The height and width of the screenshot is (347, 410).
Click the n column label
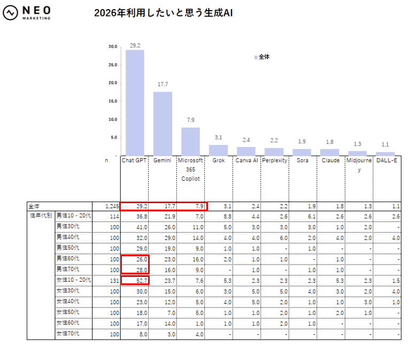pyautogui.click(x=106, y=160)
